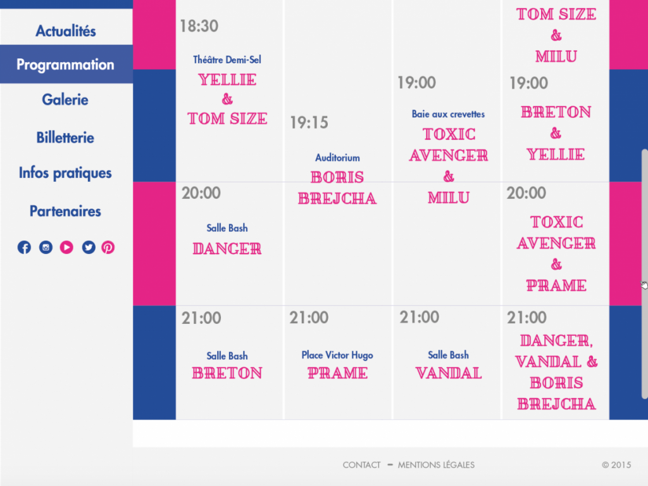
Task: Go to Infos pratiques
Action: 65,173
